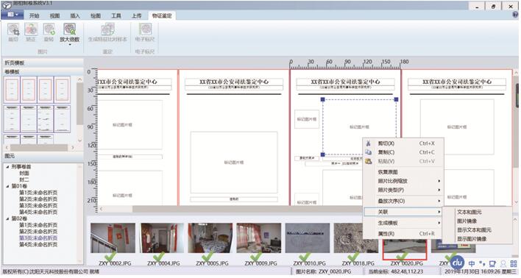521x278 pixels.
Task: Switch to the 开始 ribbon tab
Action: coord(35,15)
